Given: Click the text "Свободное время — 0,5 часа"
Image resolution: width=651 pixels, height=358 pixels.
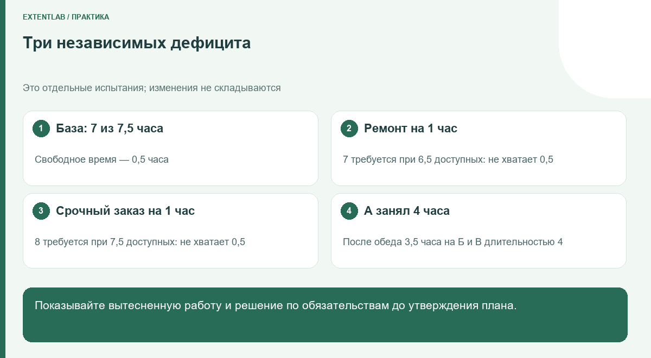Looking at the screenshot, I should pyautogui.click(x=101, y=159).
